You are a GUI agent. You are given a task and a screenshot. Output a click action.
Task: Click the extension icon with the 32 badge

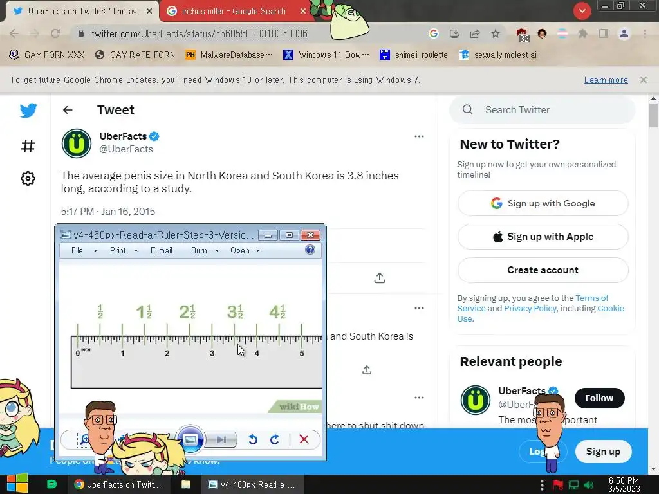522,35
